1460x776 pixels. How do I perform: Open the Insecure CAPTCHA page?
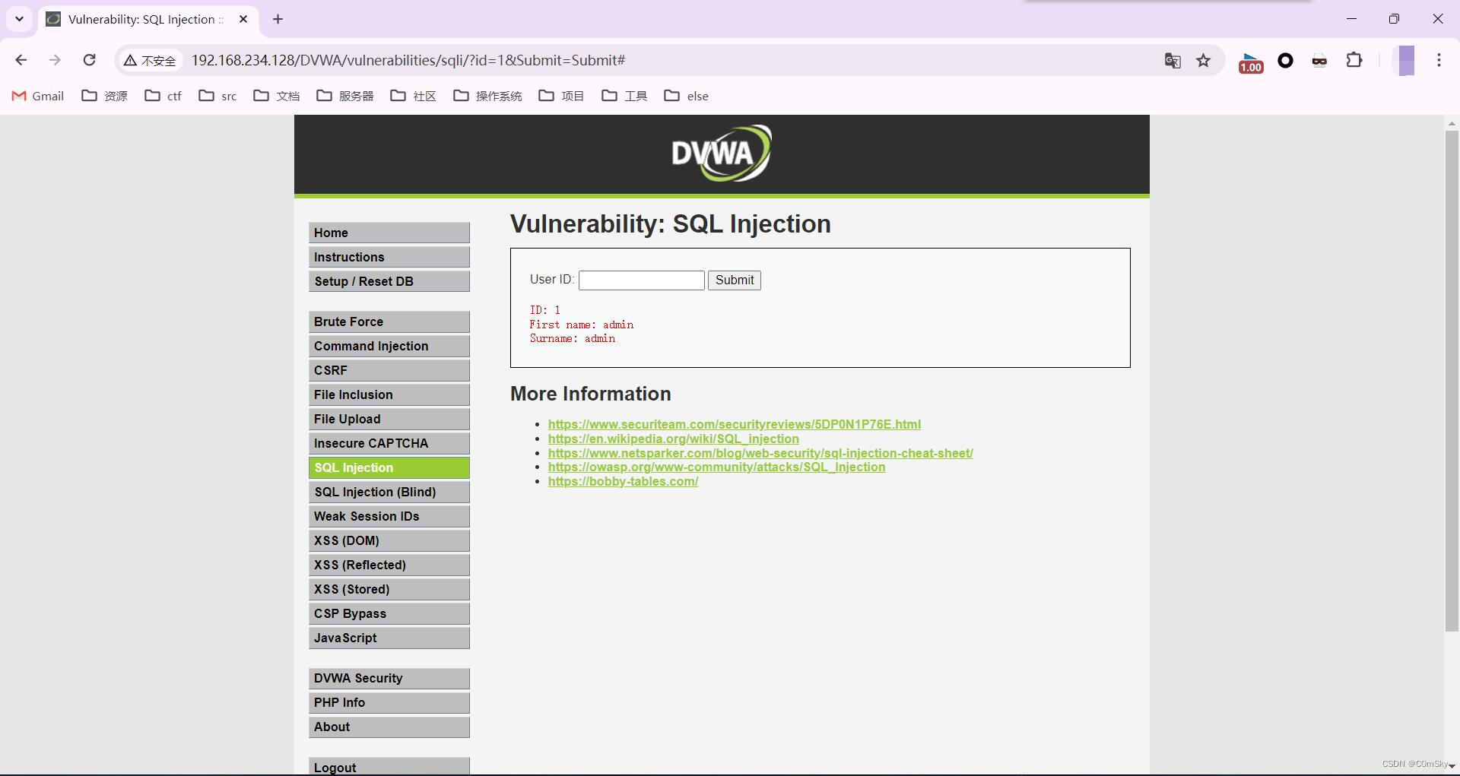389,443
